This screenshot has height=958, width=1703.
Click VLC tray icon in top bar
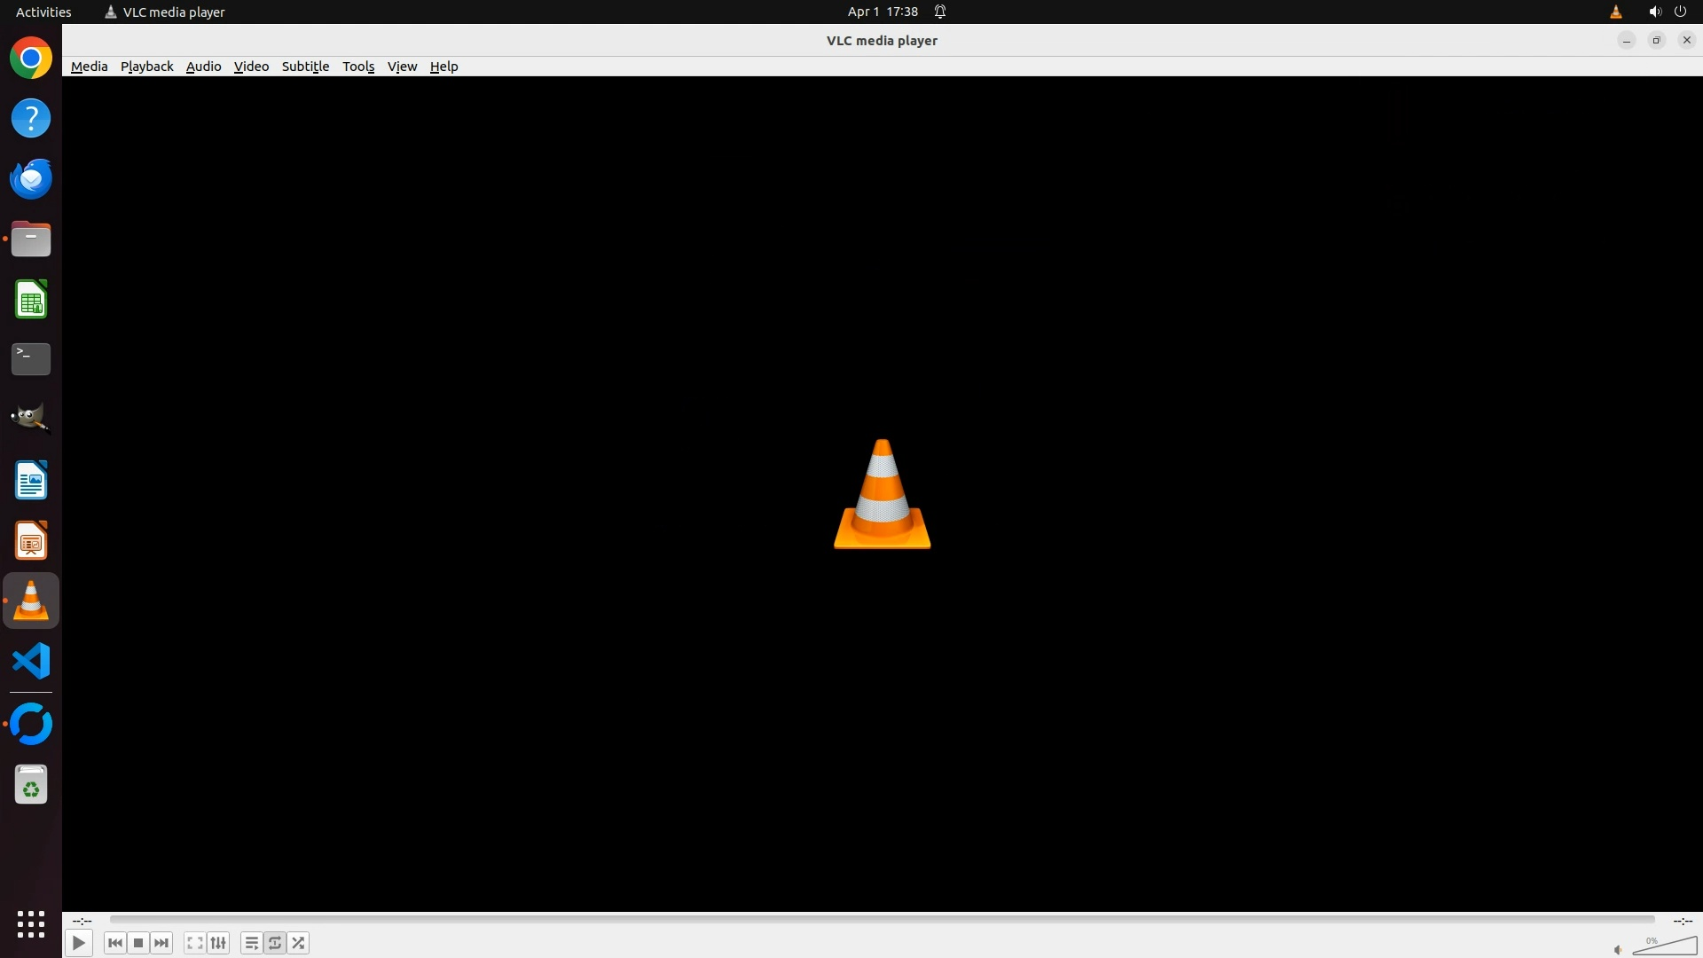1615,12
